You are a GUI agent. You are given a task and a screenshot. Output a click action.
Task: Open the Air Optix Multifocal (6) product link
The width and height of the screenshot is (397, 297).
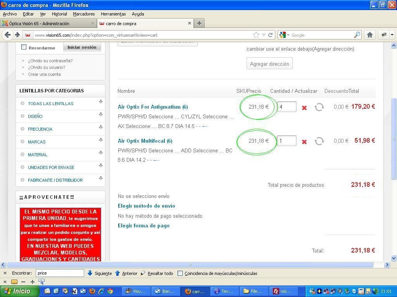[145, 141]
